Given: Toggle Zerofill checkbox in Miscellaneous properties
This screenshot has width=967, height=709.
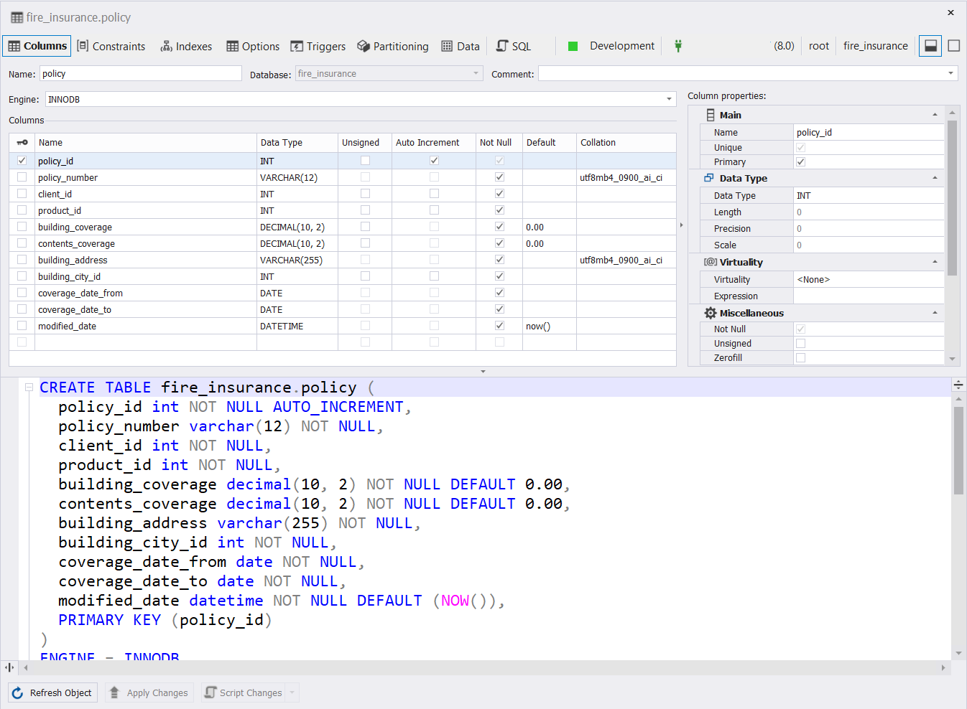Looking at the screenshot, I should pos(800,358).
